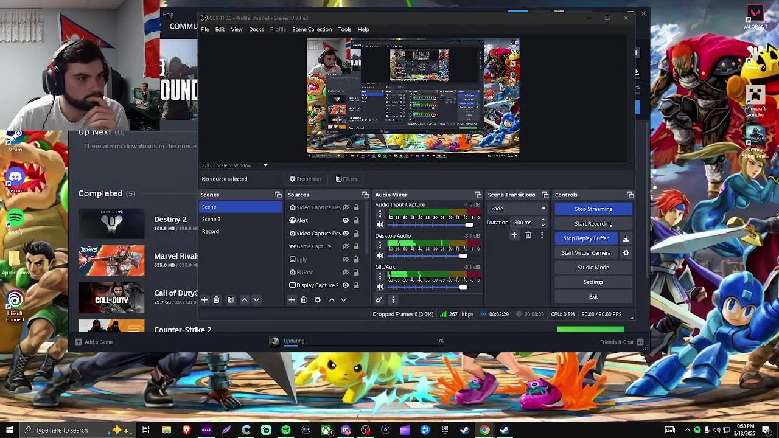Open OBS Settings button in the Controls panel

(593, 282)
